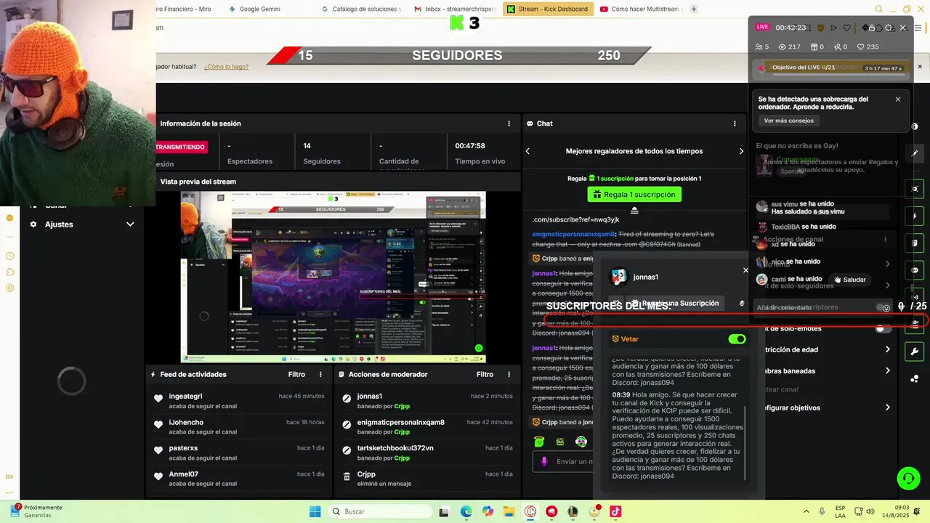Screen dimensions: 930x523
Task: Switch to the Stream - Kick Dashboard tab
Action: click(548, 9)
